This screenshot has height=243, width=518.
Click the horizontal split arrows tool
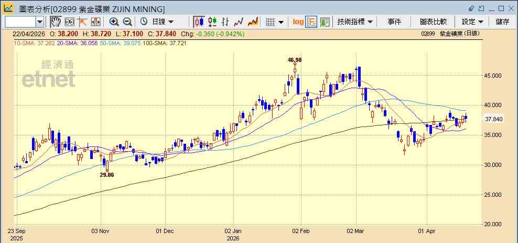pyautogui.click(x=95, y=22)
